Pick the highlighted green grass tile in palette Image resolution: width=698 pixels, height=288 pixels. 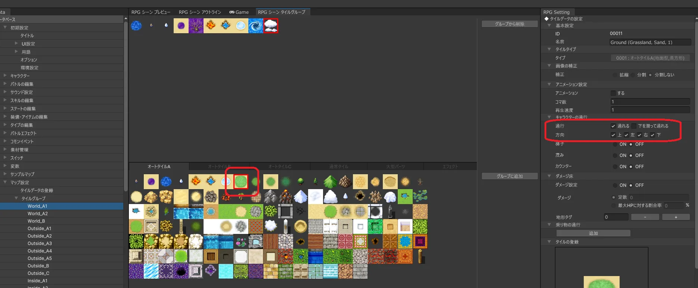point(241,182)
